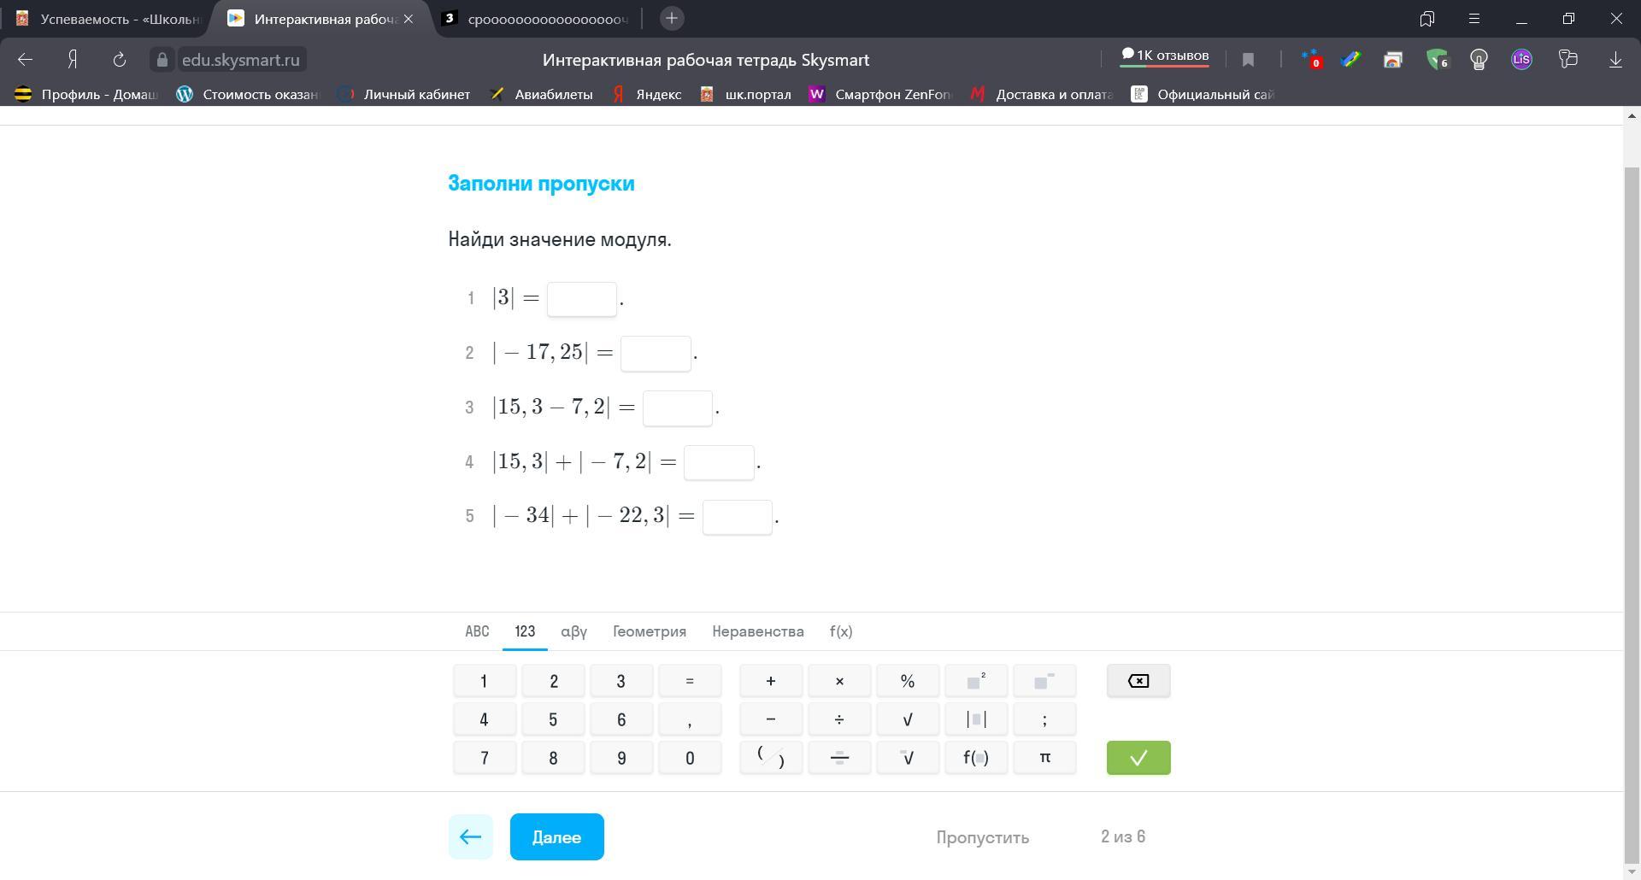Reload the page with refresh icon

click(x=120, y=60)
